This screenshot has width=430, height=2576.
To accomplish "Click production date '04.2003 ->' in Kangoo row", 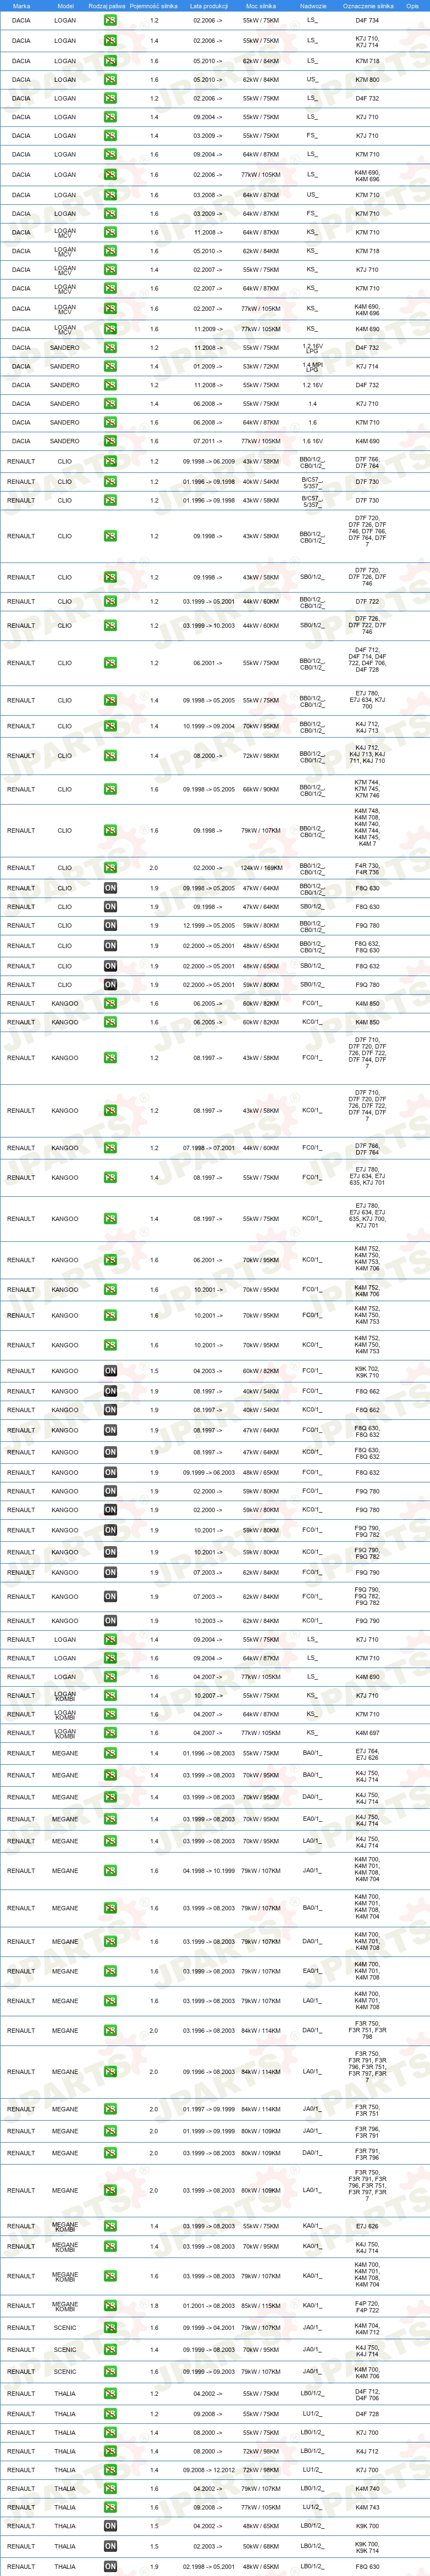I will point(209,1371).
